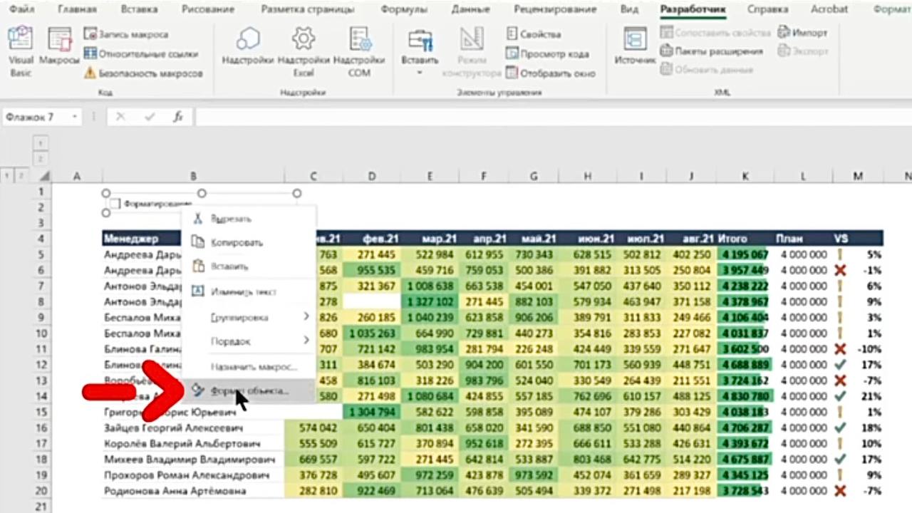Switch to the Формулы tab

[x=404, y=9]
